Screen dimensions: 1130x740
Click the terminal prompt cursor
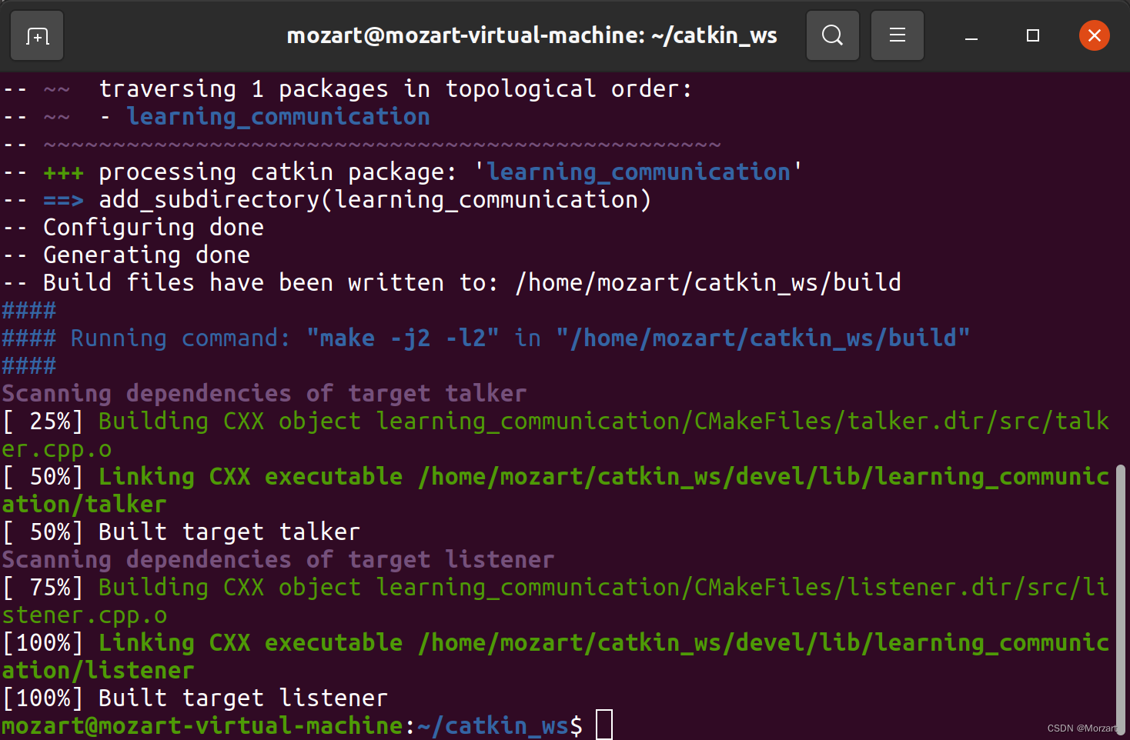click(x=604, y=725)
